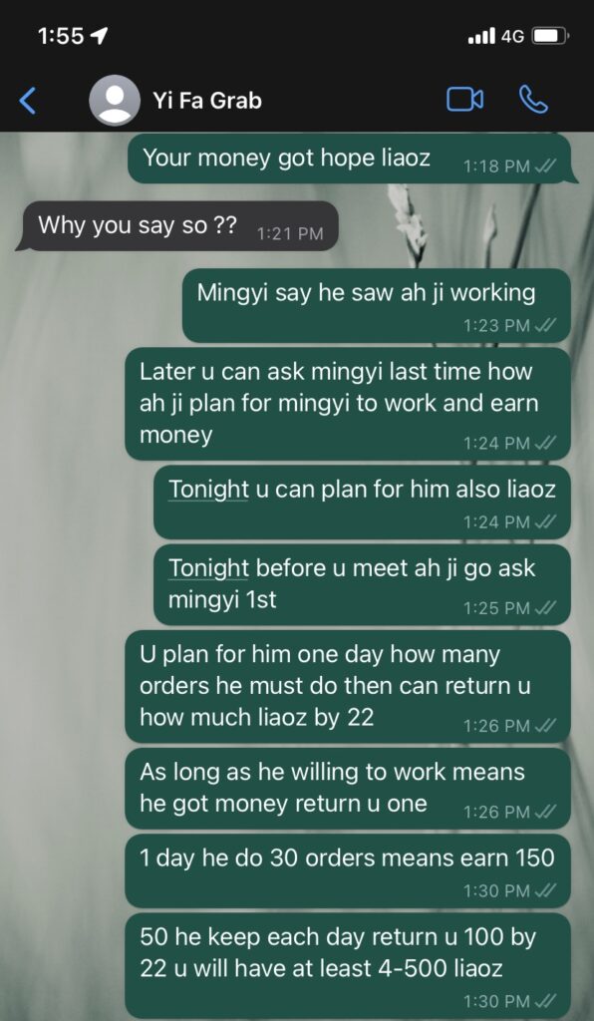Tap the battery indicator in status bar

[x=550, y=37]
